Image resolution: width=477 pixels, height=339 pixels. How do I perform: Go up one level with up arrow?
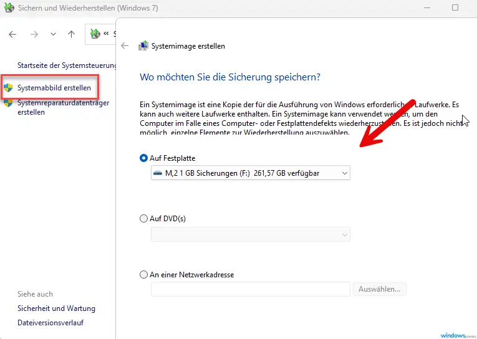pyautogui.click(x=71, y=34)
